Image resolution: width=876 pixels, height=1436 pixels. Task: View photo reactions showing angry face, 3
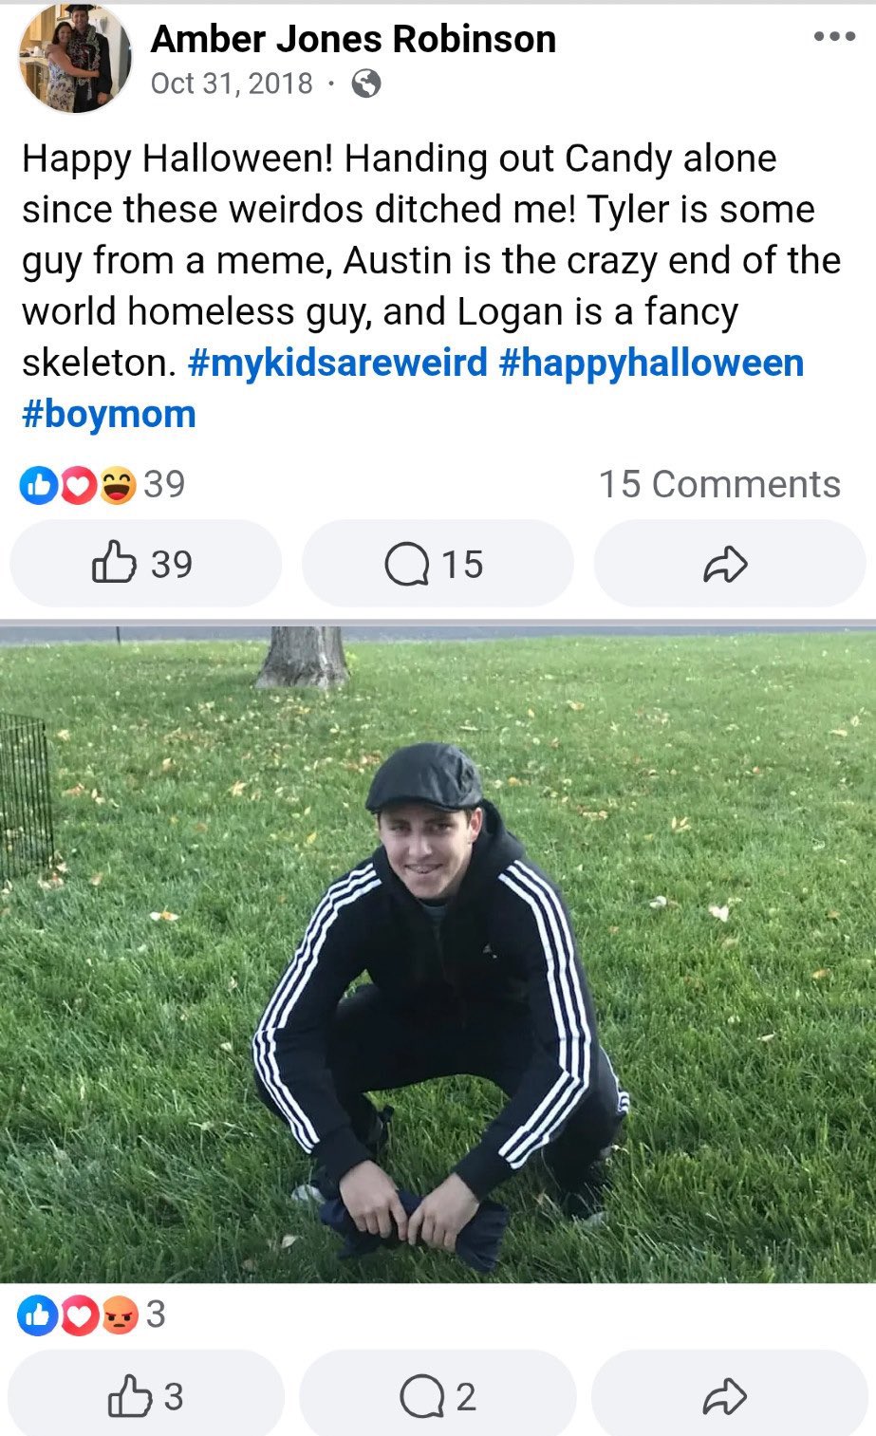point(92,1315)
